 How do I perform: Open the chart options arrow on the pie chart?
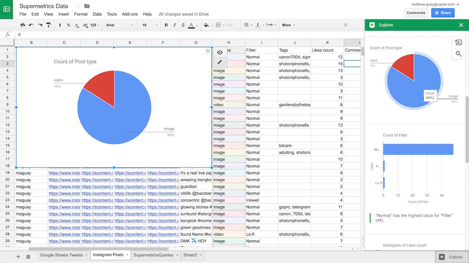(208, 50)
